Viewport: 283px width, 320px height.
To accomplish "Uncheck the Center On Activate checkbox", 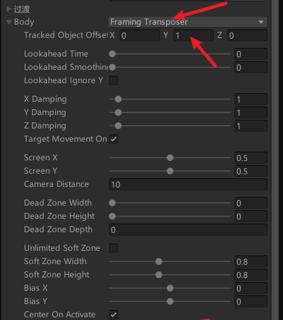I will pos(114,315).
